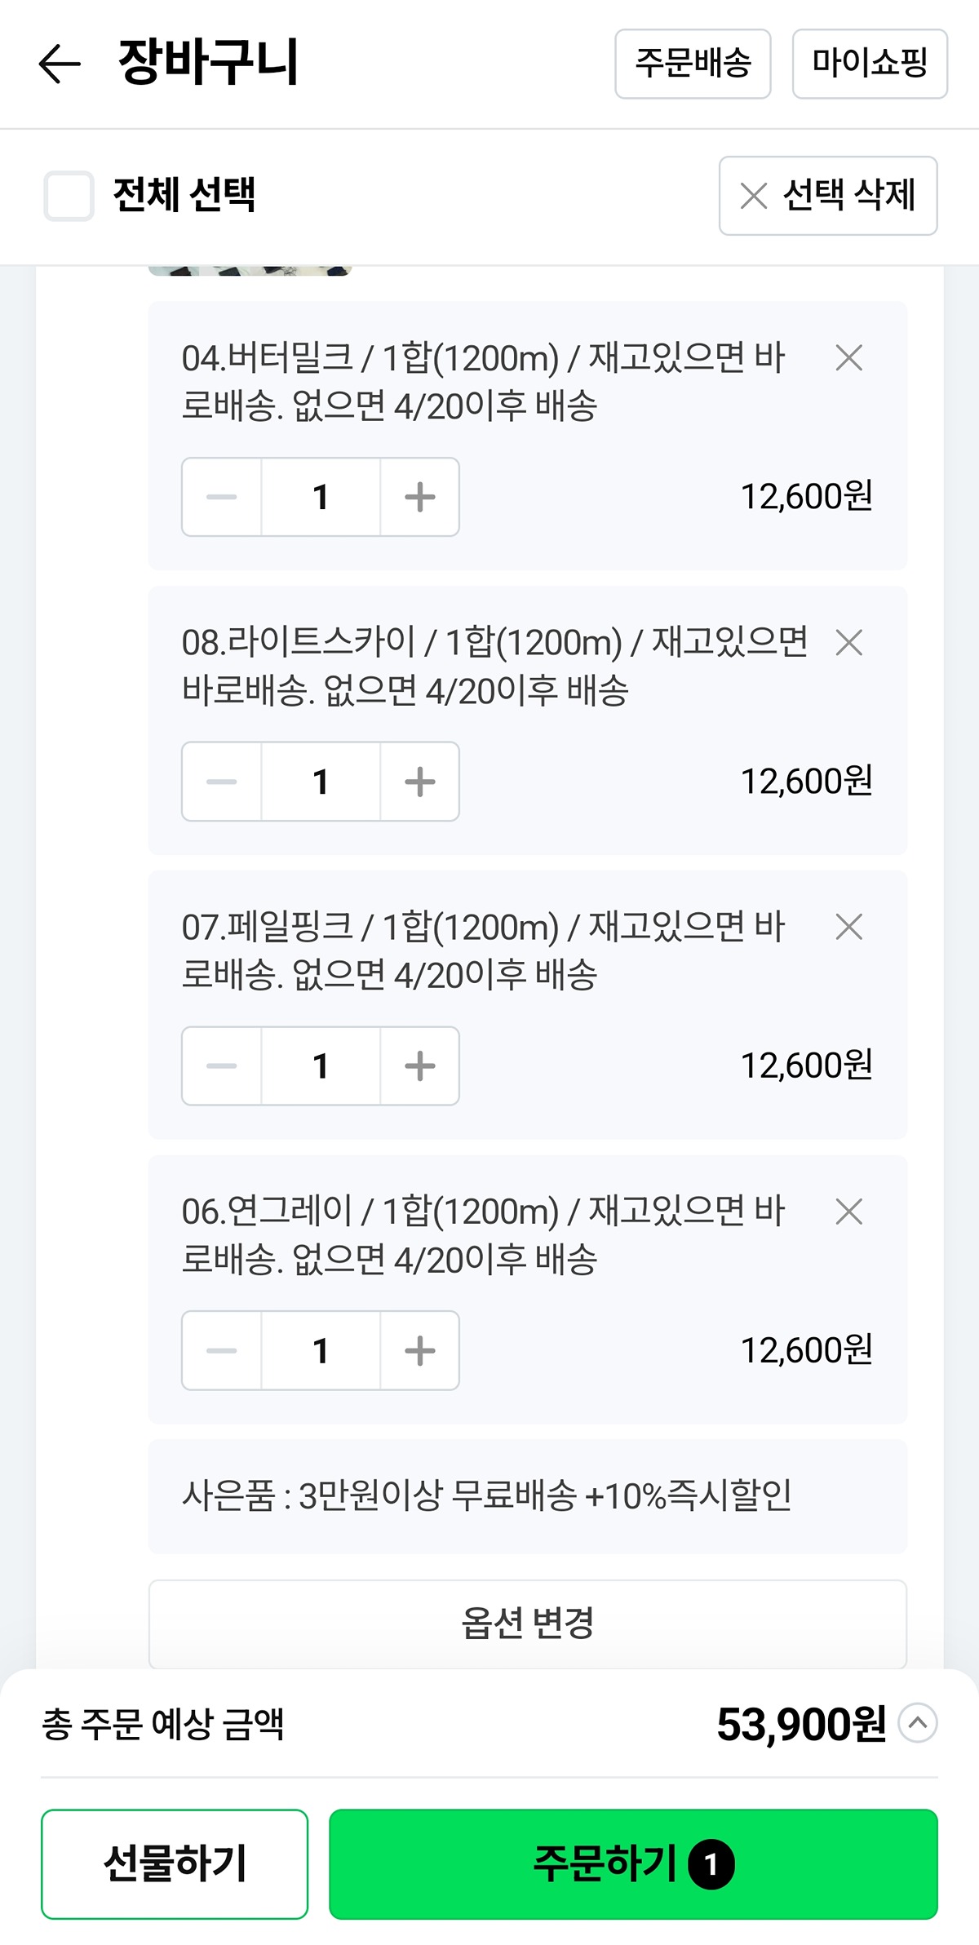Click the 옵션 변경 button

pos(528,1624)
